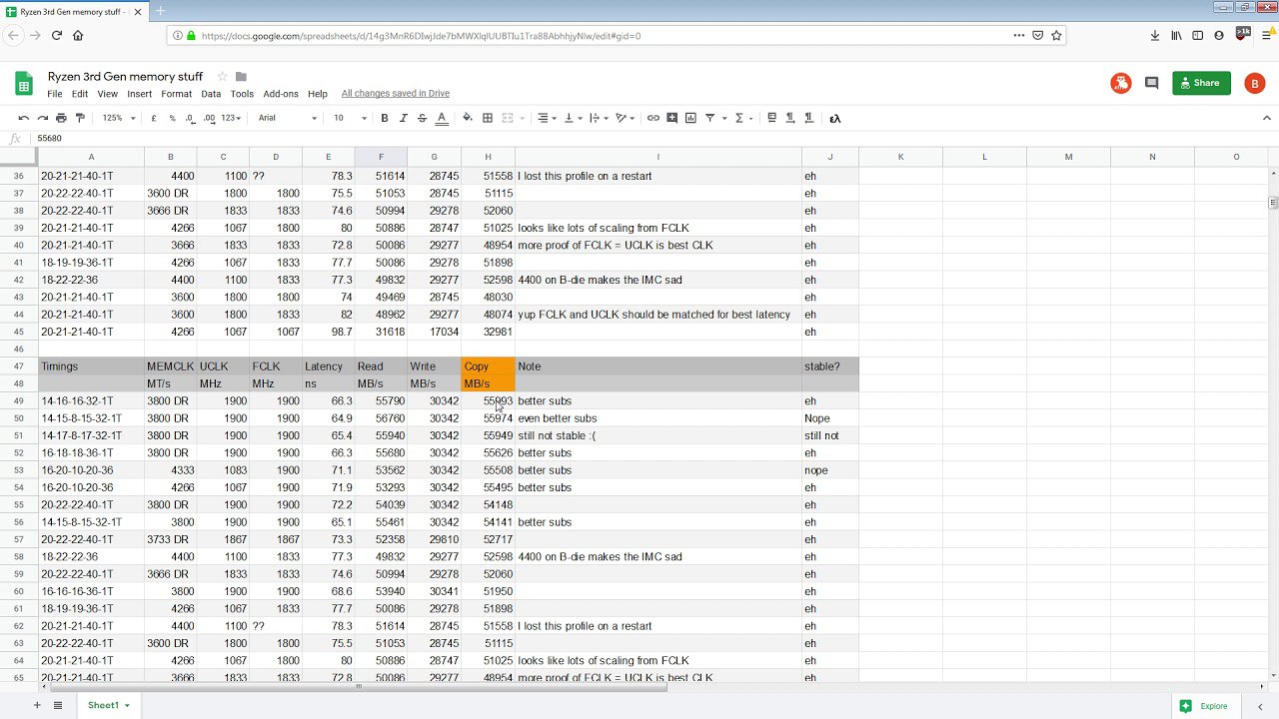The height and width of the screenshot is (719, 1279).
Task: Reload the page in the browser
Action: [57, 35]
